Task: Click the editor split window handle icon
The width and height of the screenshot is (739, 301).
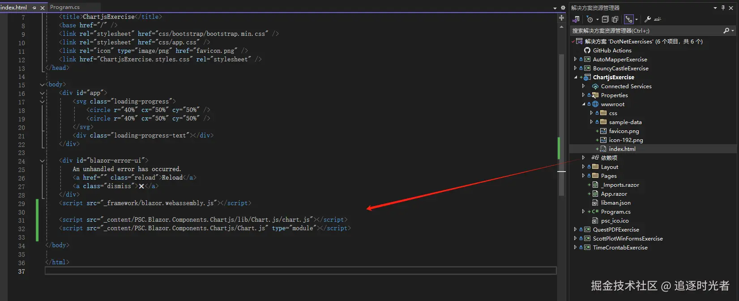Action: tap(561, 18)
